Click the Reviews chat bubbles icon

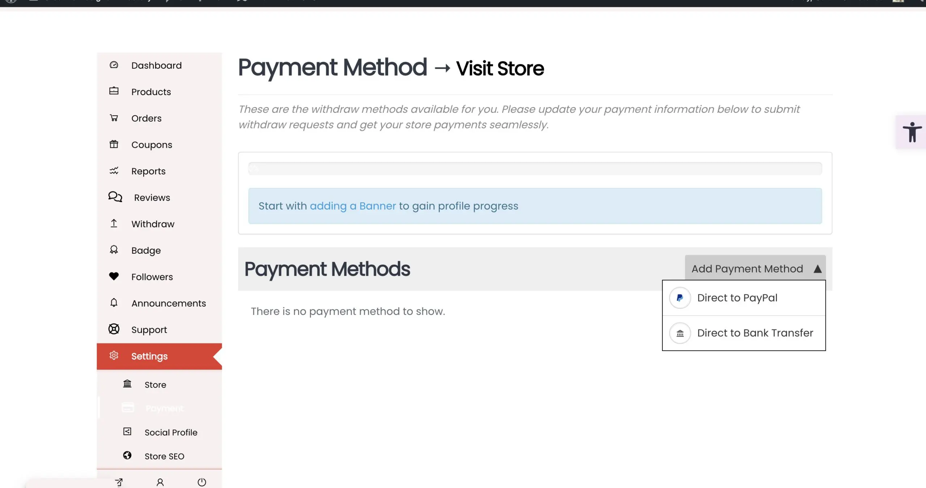pyautogui.click(x=115, y=197)
